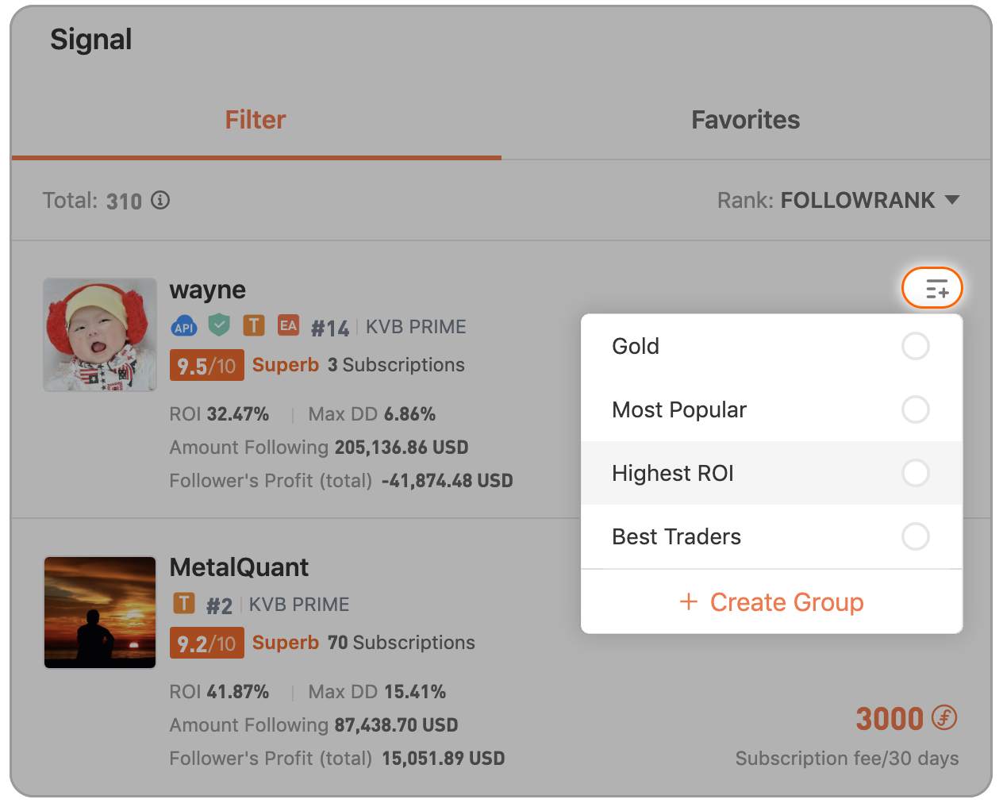Click the coin icon beside 3000 fee
This screenshot has width=1003, height=803.
(x=944, y=718)
